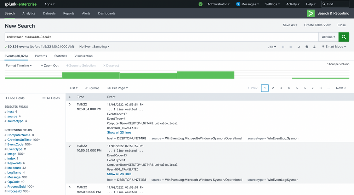The width and height of the screenshot is (354, 195).
Task: Open the Smart Mode dropdown
Action: click(x=334, y=47)
